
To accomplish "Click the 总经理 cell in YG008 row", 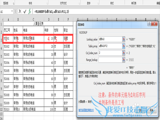I will click(x=68, y=95).
